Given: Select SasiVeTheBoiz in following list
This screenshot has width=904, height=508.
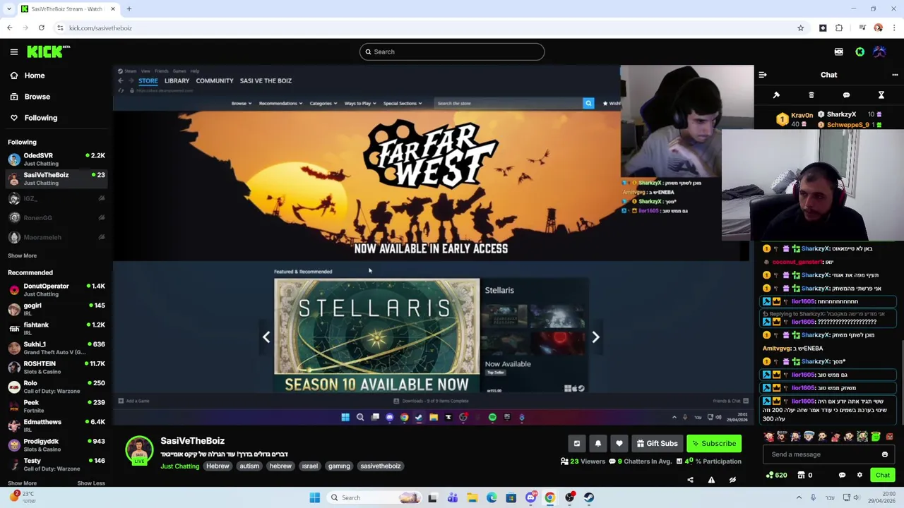Looking at the screenshot, I should 56,179.
